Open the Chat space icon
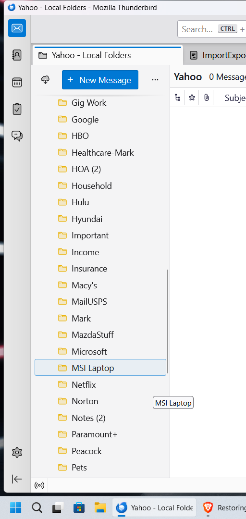246x519 pixels. tap(17, 136)
